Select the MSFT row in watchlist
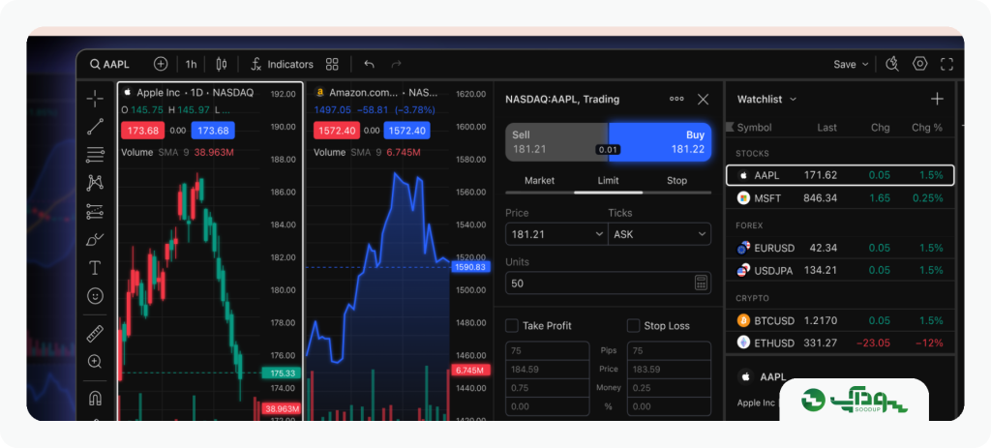 [840, 198]
